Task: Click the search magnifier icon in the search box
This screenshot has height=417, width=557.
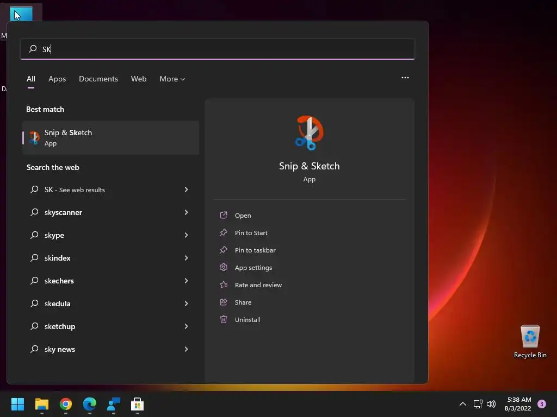Action: click(33, 48)
